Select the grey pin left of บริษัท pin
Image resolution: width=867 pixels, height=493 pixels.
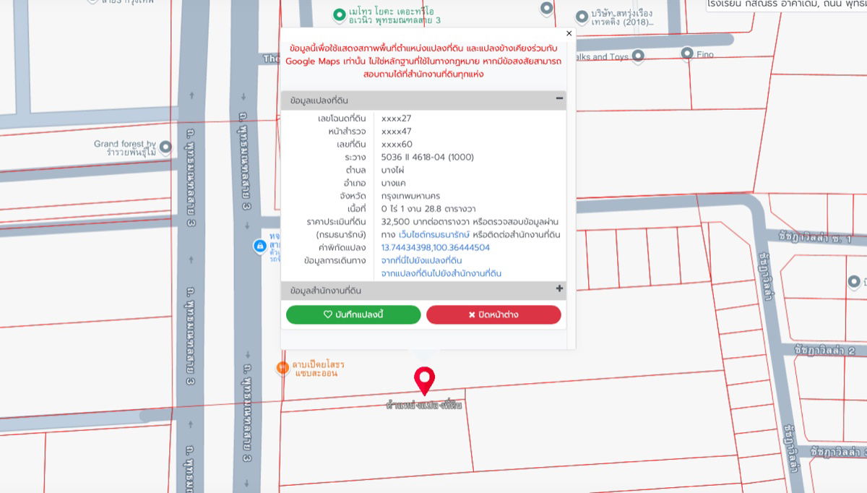pos(546,9)
